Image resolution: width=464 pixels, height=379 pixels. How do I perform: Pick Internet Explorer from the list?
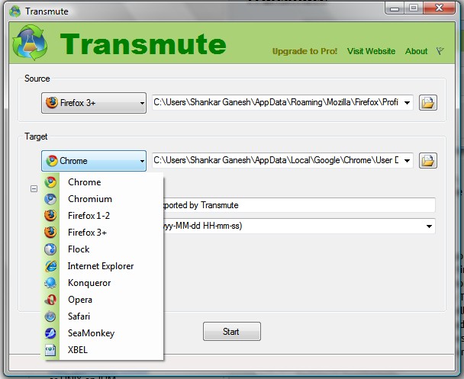tap(102, 266)
